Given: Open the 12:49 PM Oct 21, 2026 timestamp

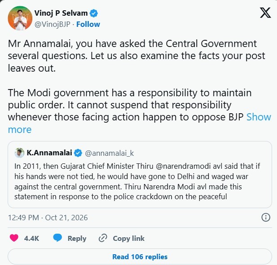Looking at the screenshot, I should coord(48,218).
